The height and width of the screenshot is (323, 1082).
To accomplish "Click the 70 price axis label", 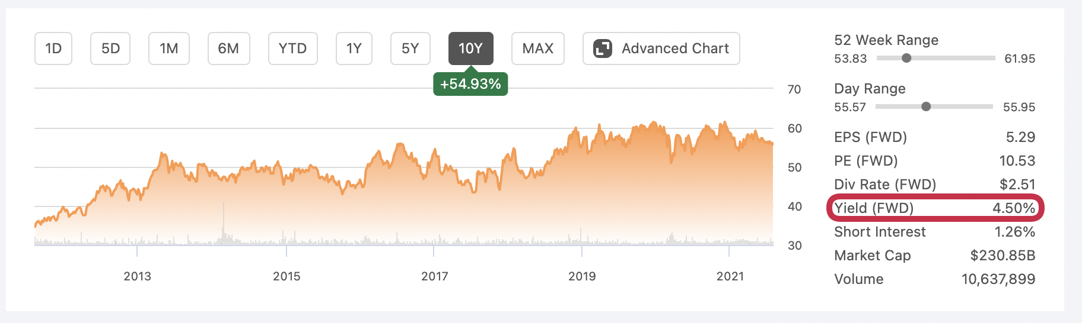I will tap(794, 89).
